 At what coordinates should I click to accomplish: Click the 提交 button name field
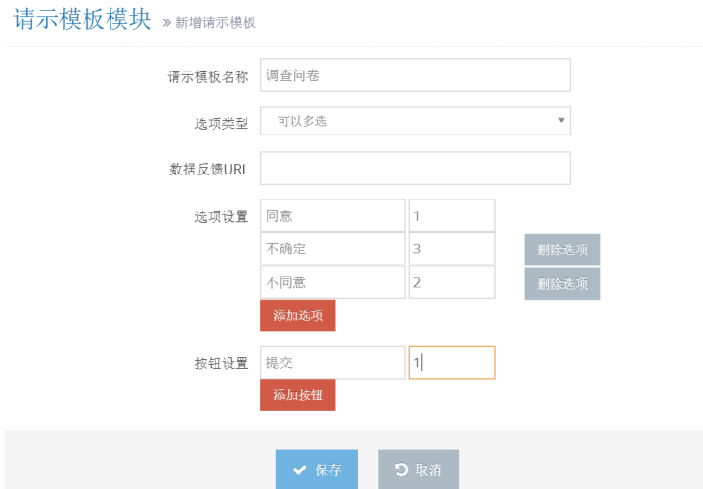tap(332, 363)
